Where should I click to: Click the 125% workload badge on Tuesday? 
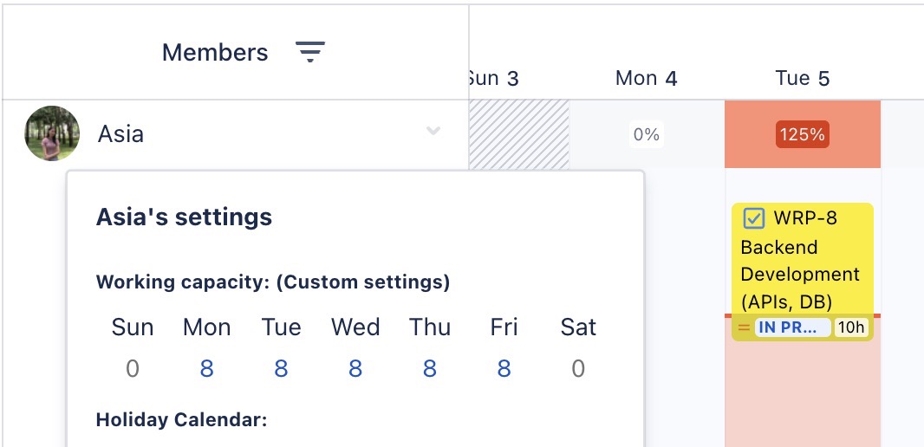[x=802, y=134]
